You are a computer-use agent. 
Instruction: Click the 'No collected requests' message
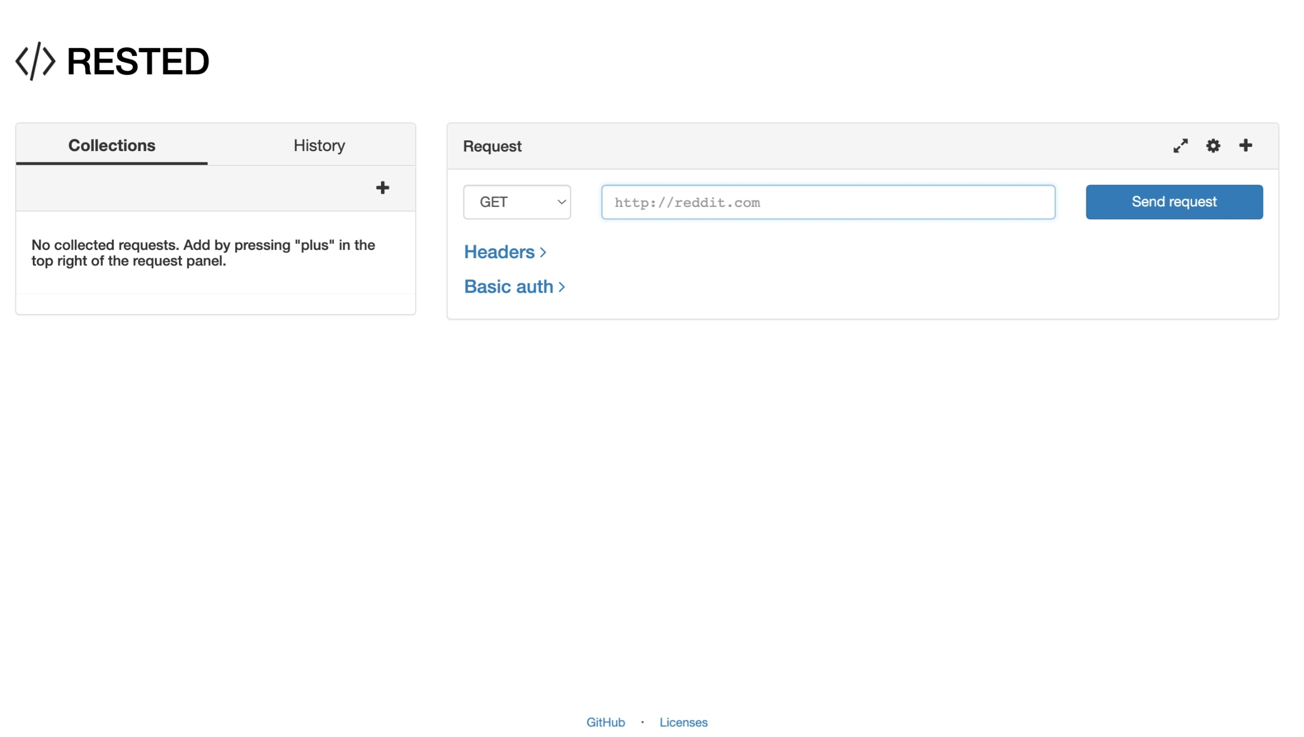(203, 253)
